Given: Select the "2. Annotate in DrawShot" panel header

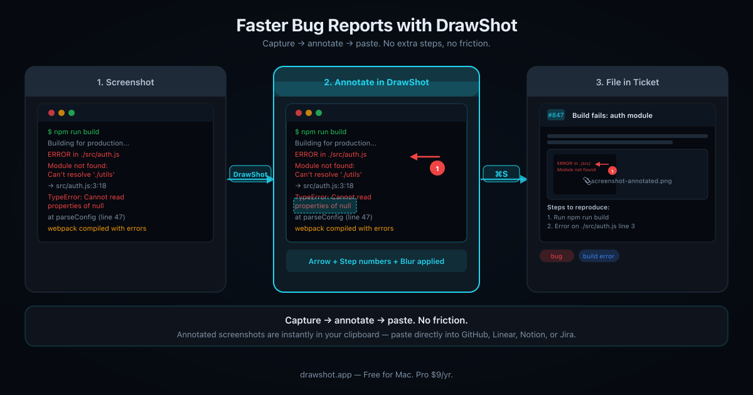Looking at the screenshot, I should (x=376, y=82).
